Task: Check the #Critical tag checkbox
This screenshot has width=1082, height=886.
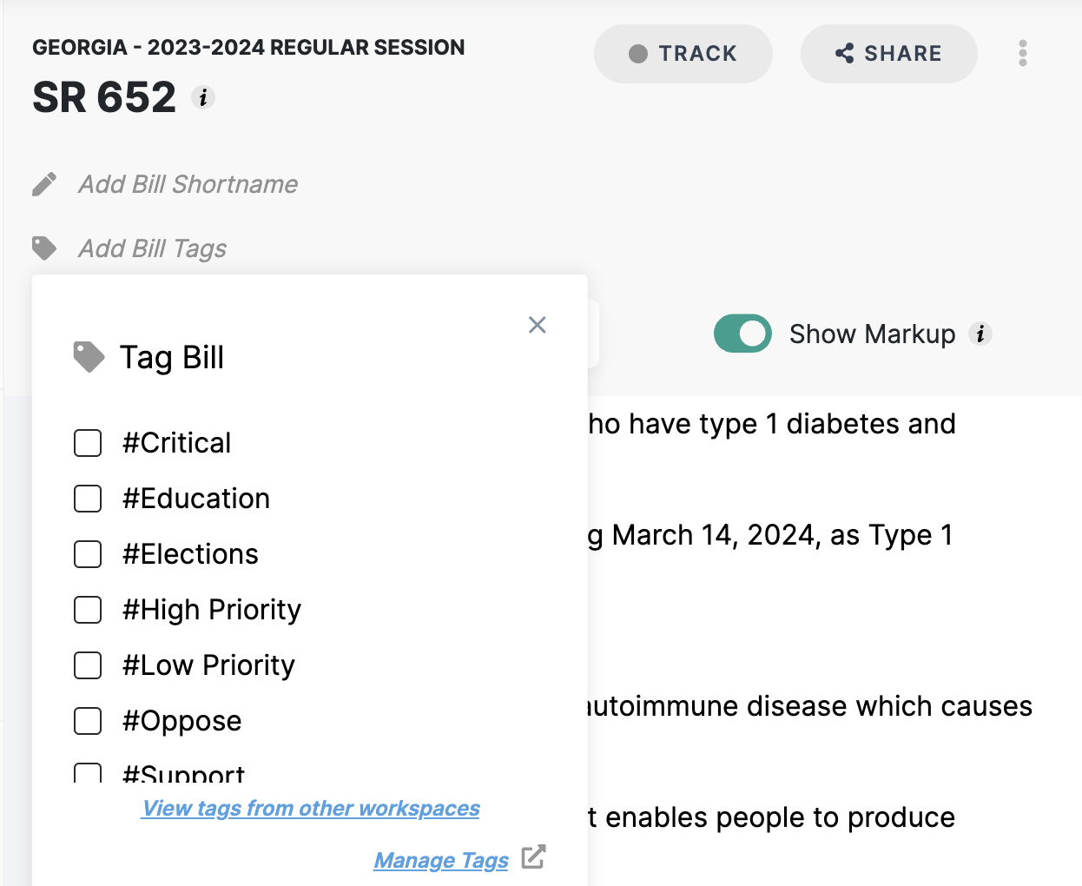Action: [88, 443]
